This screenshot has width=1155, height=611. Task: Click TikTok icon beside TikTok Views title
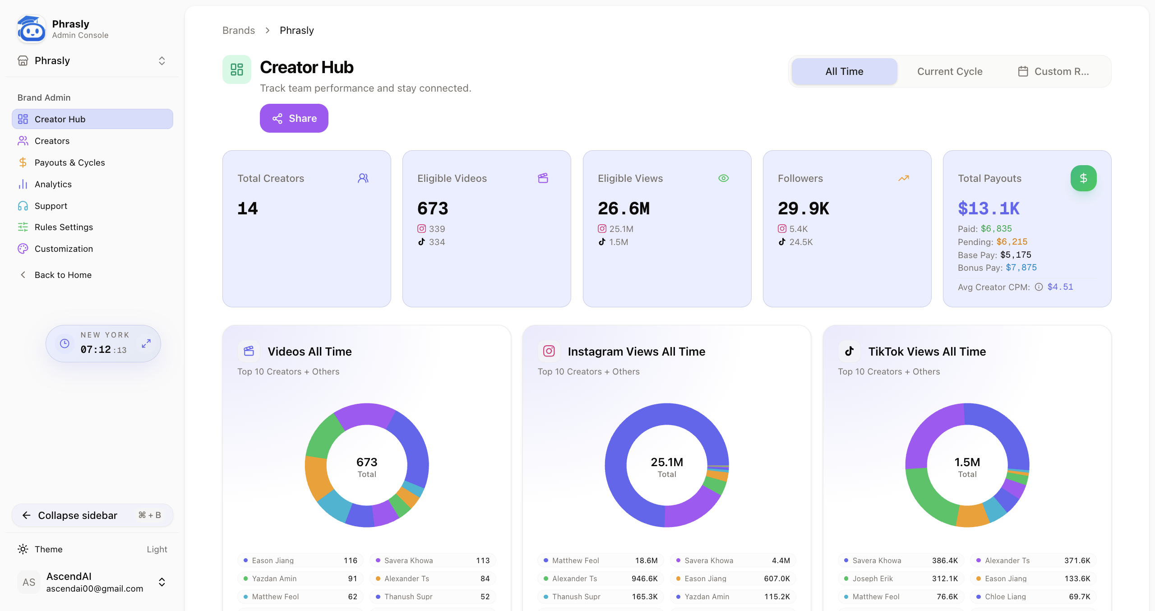point(849,351)
